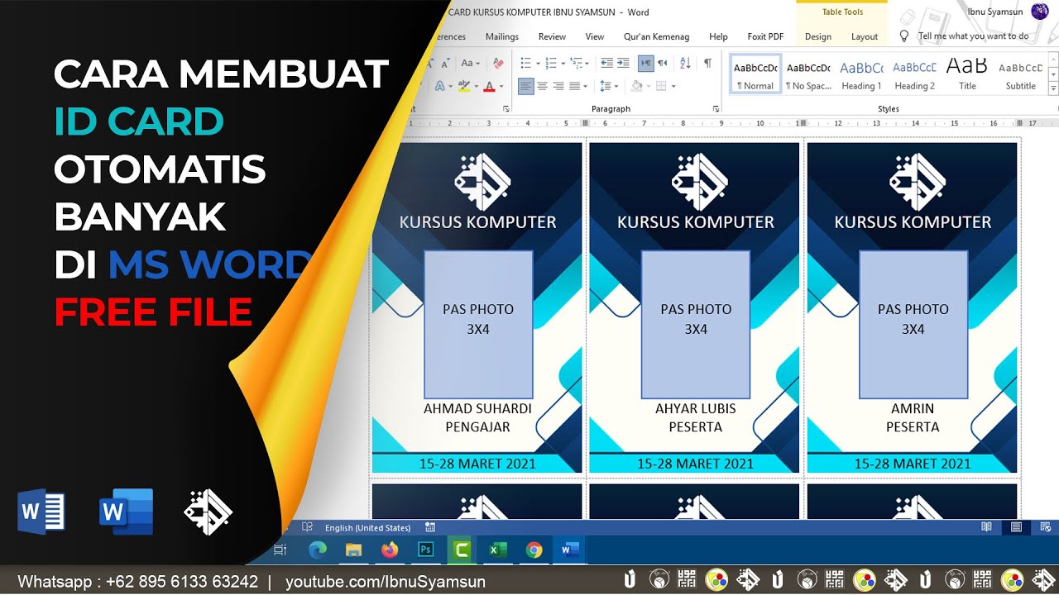Screen dimensions: 1059x595
Task: Apply the Title style
Action: 967,75
